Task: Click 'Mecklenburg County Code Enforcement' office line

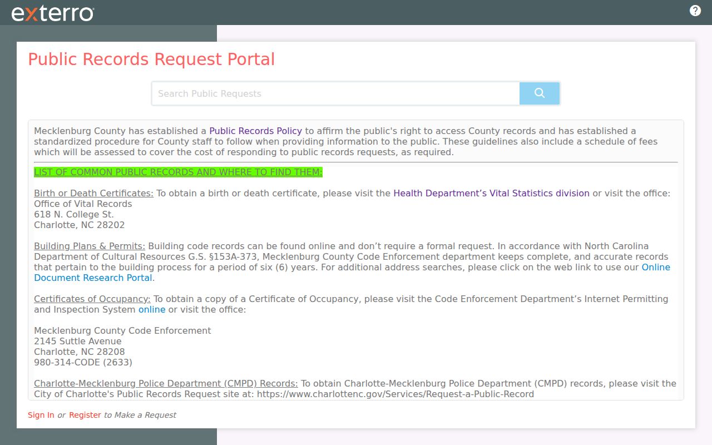Action: tap(122, 331)
